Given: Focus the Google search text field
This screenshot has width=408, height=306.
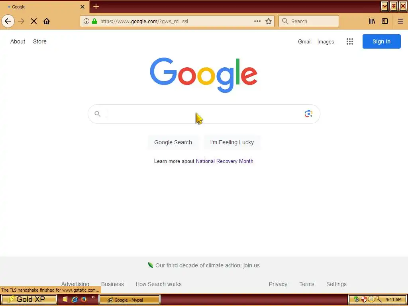Looking at the screenshot, I should tap(204, 114).
